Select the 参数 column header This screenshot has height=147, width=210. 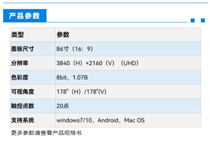[63, 35]
